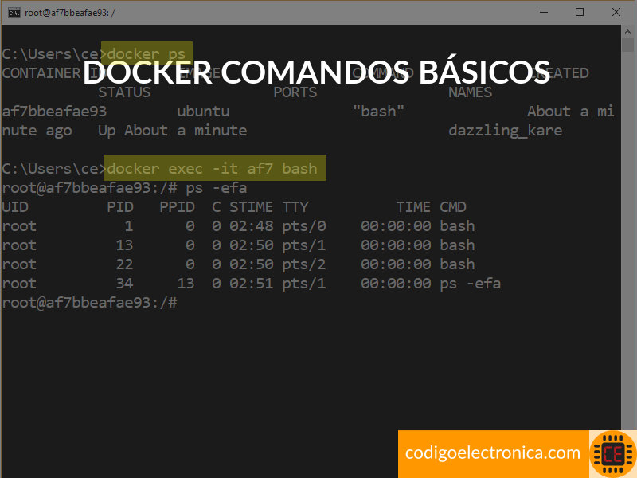637x478 pixels.
Task: Click the CE chip logo icon
Action: (x=613, y=454)
